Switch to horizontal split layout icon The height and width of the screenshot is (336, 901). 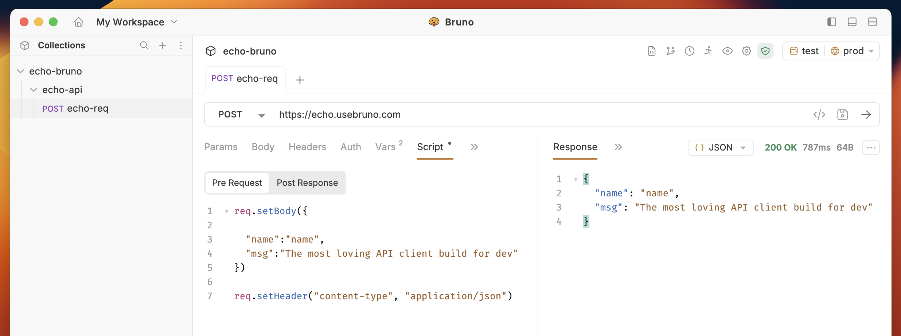coord(872,22)
